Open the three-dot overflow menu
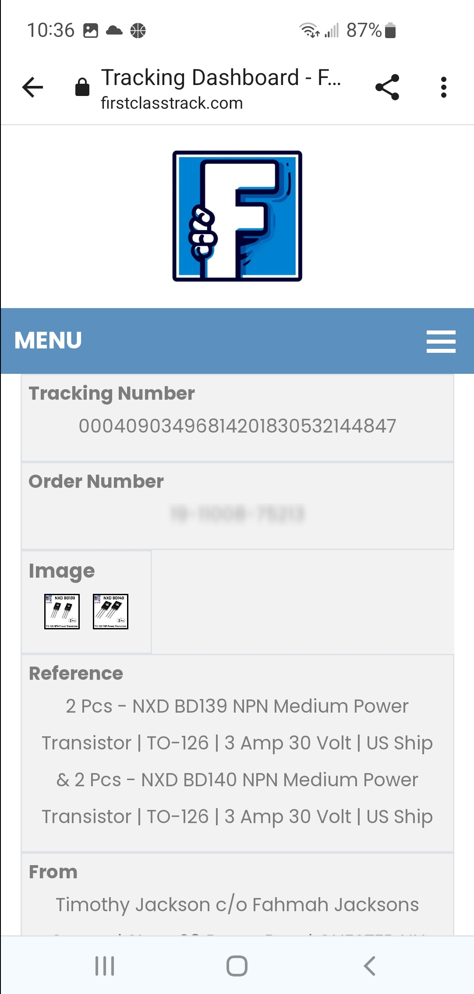474x994 pixels. coord(444,87)
